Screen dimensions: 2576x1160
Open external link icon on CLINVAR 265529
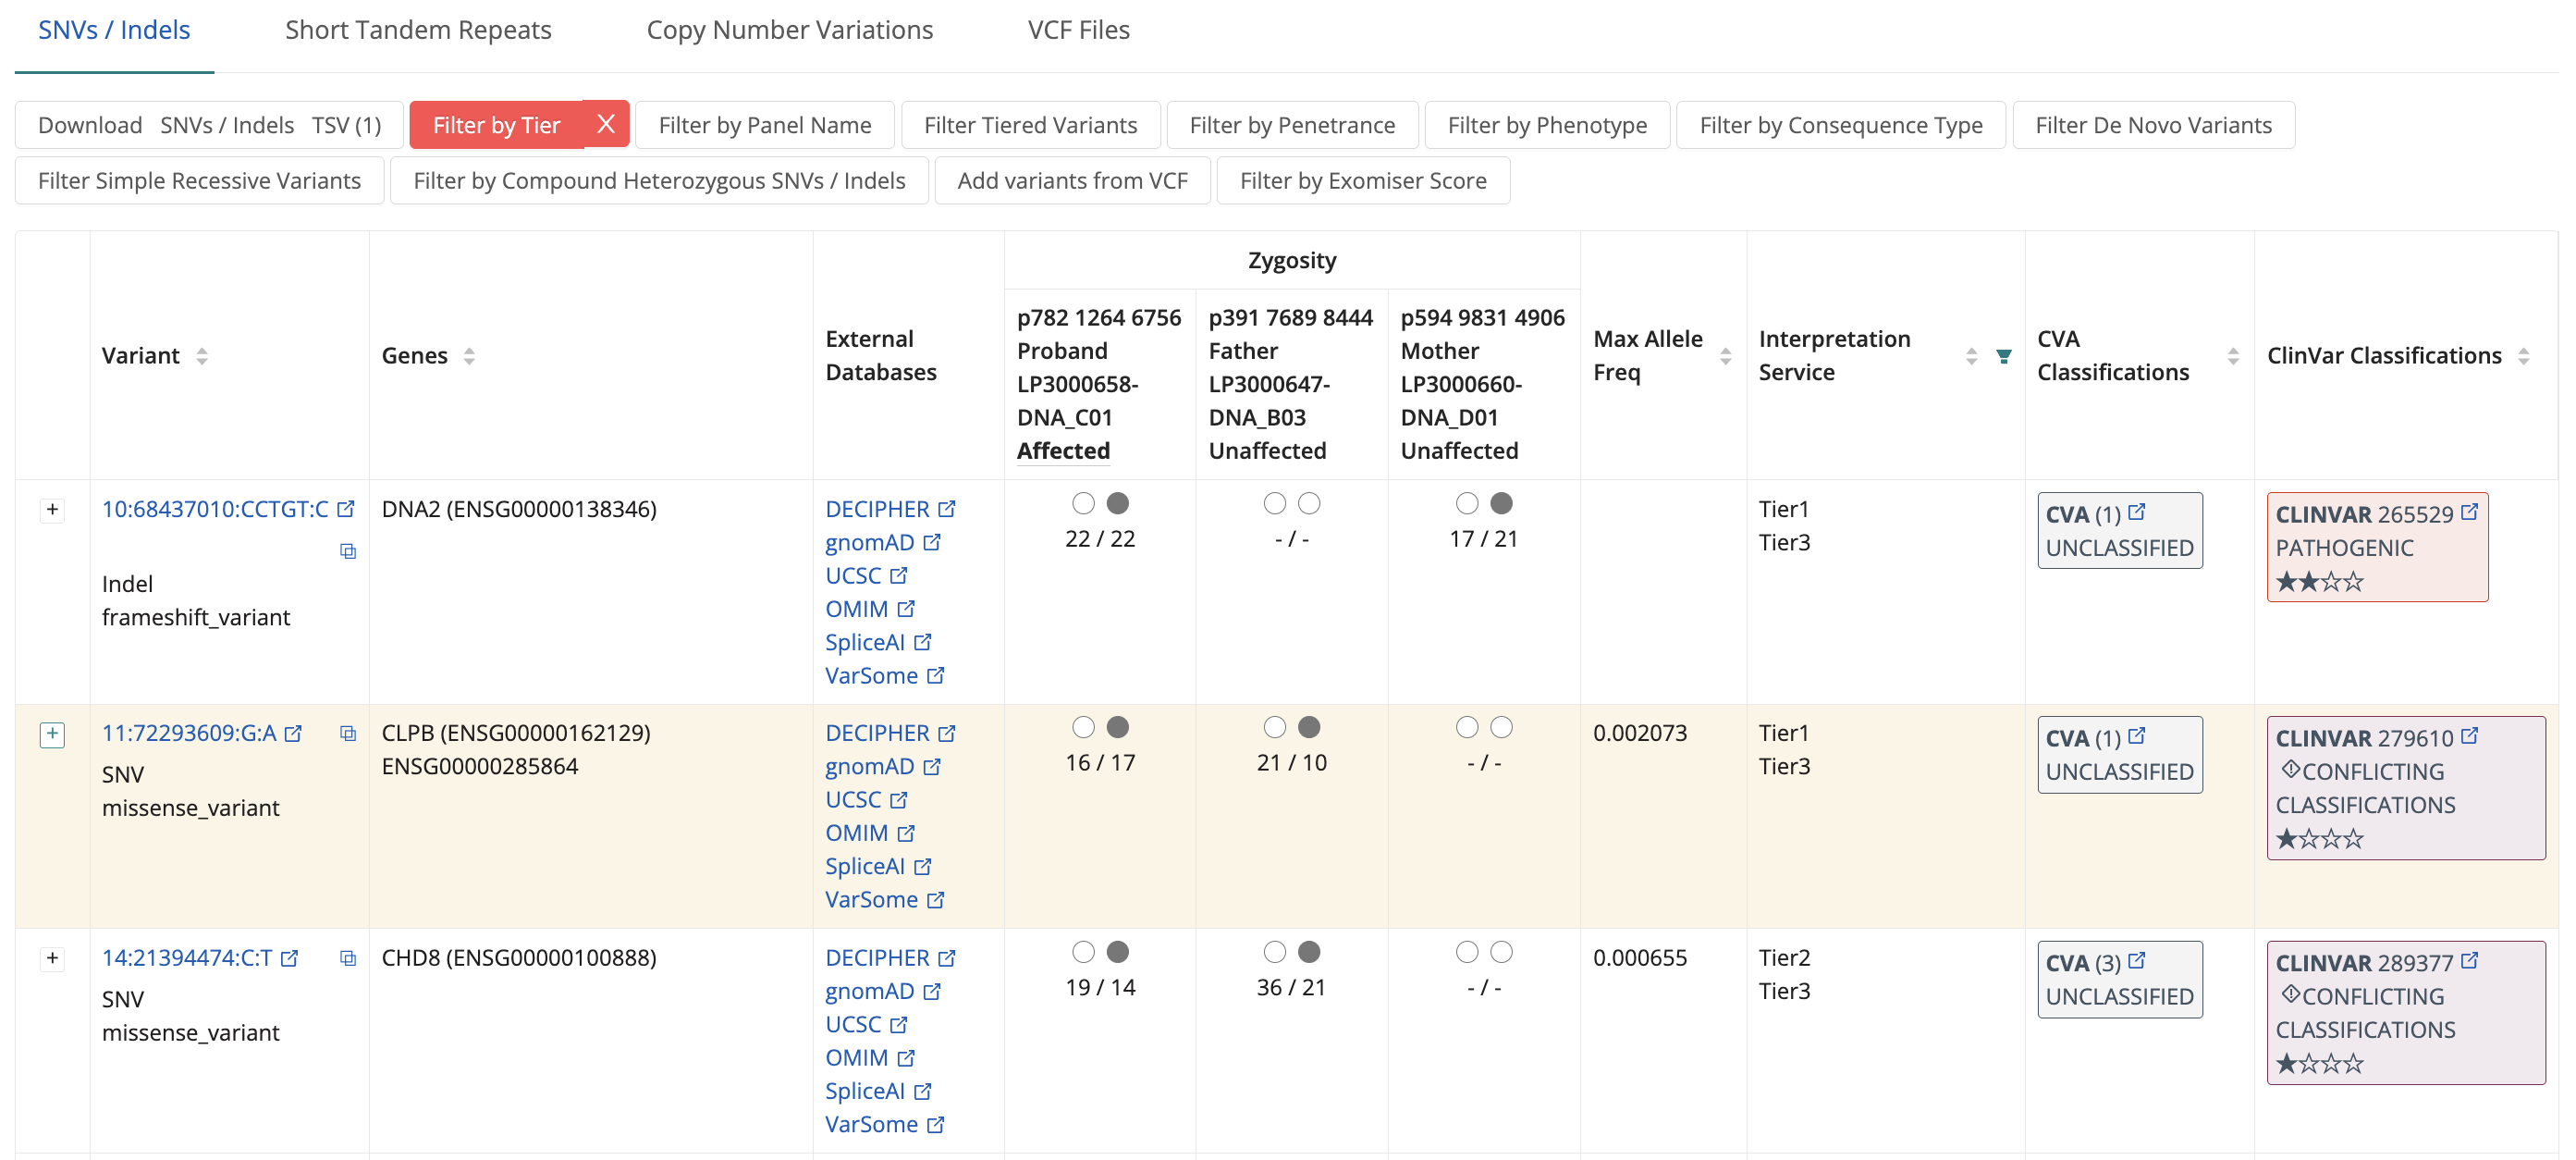pos(2469,512)
